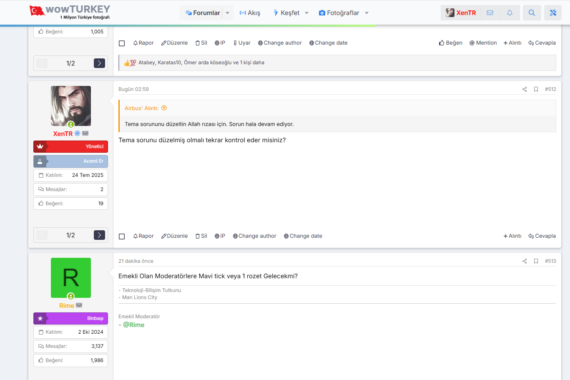The width and height of the screenshot is (570, 380).
Task: Open the admin tools wrench icon
Action: (553, 13)
